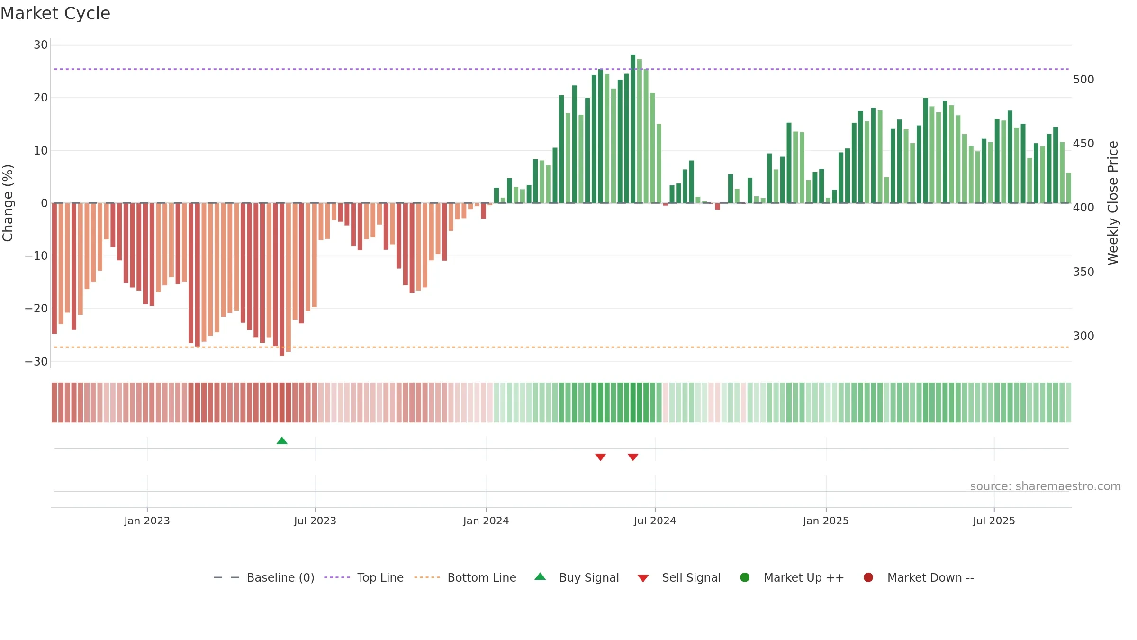Toggle the Baseline (0) legend entry

[264, 577]
